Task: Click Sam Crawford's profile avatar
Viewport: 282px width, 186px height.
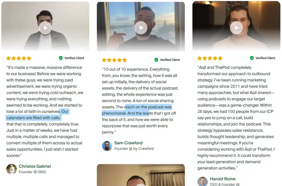Action: coord(107,146)
